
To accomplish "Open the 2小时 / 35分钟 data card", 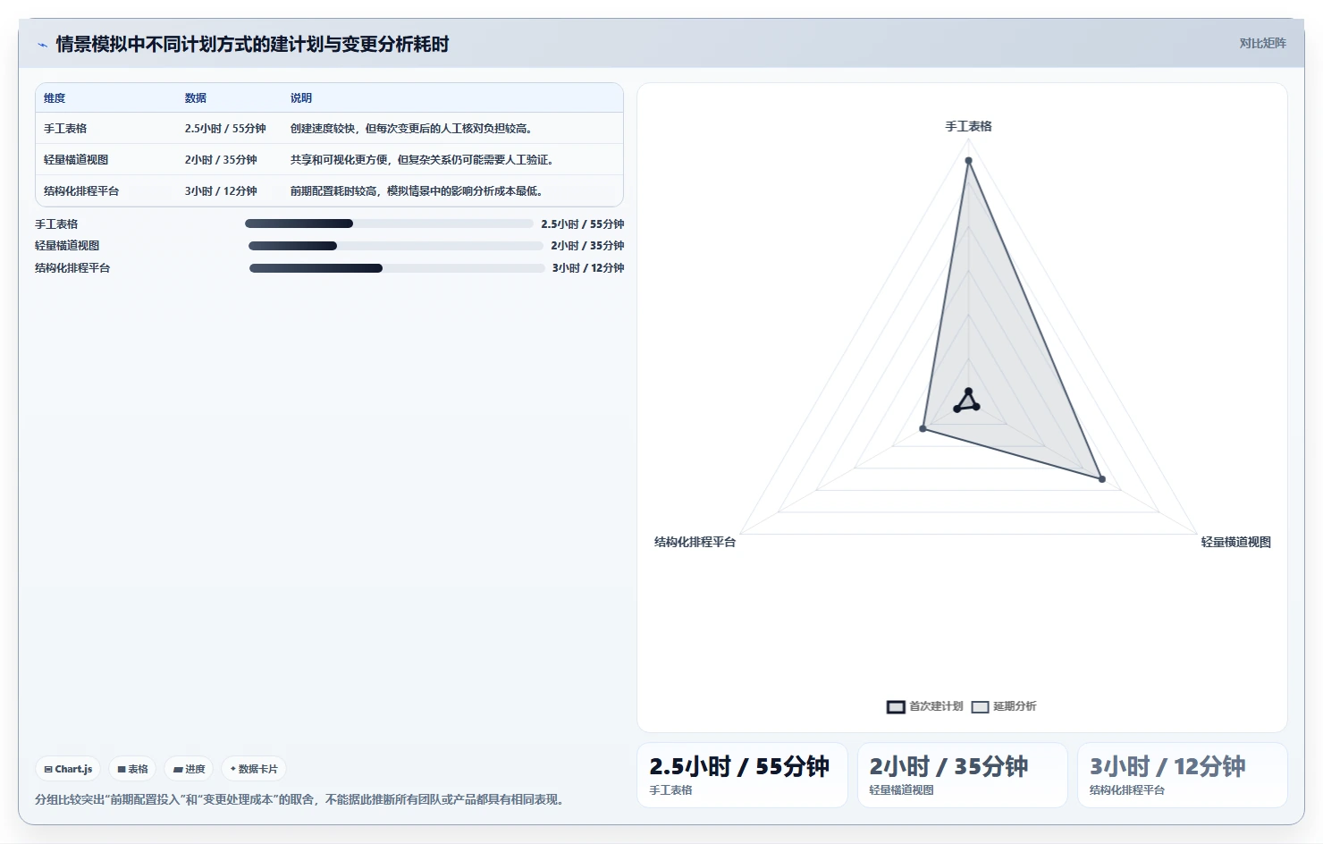I will (x=963, y=775).
